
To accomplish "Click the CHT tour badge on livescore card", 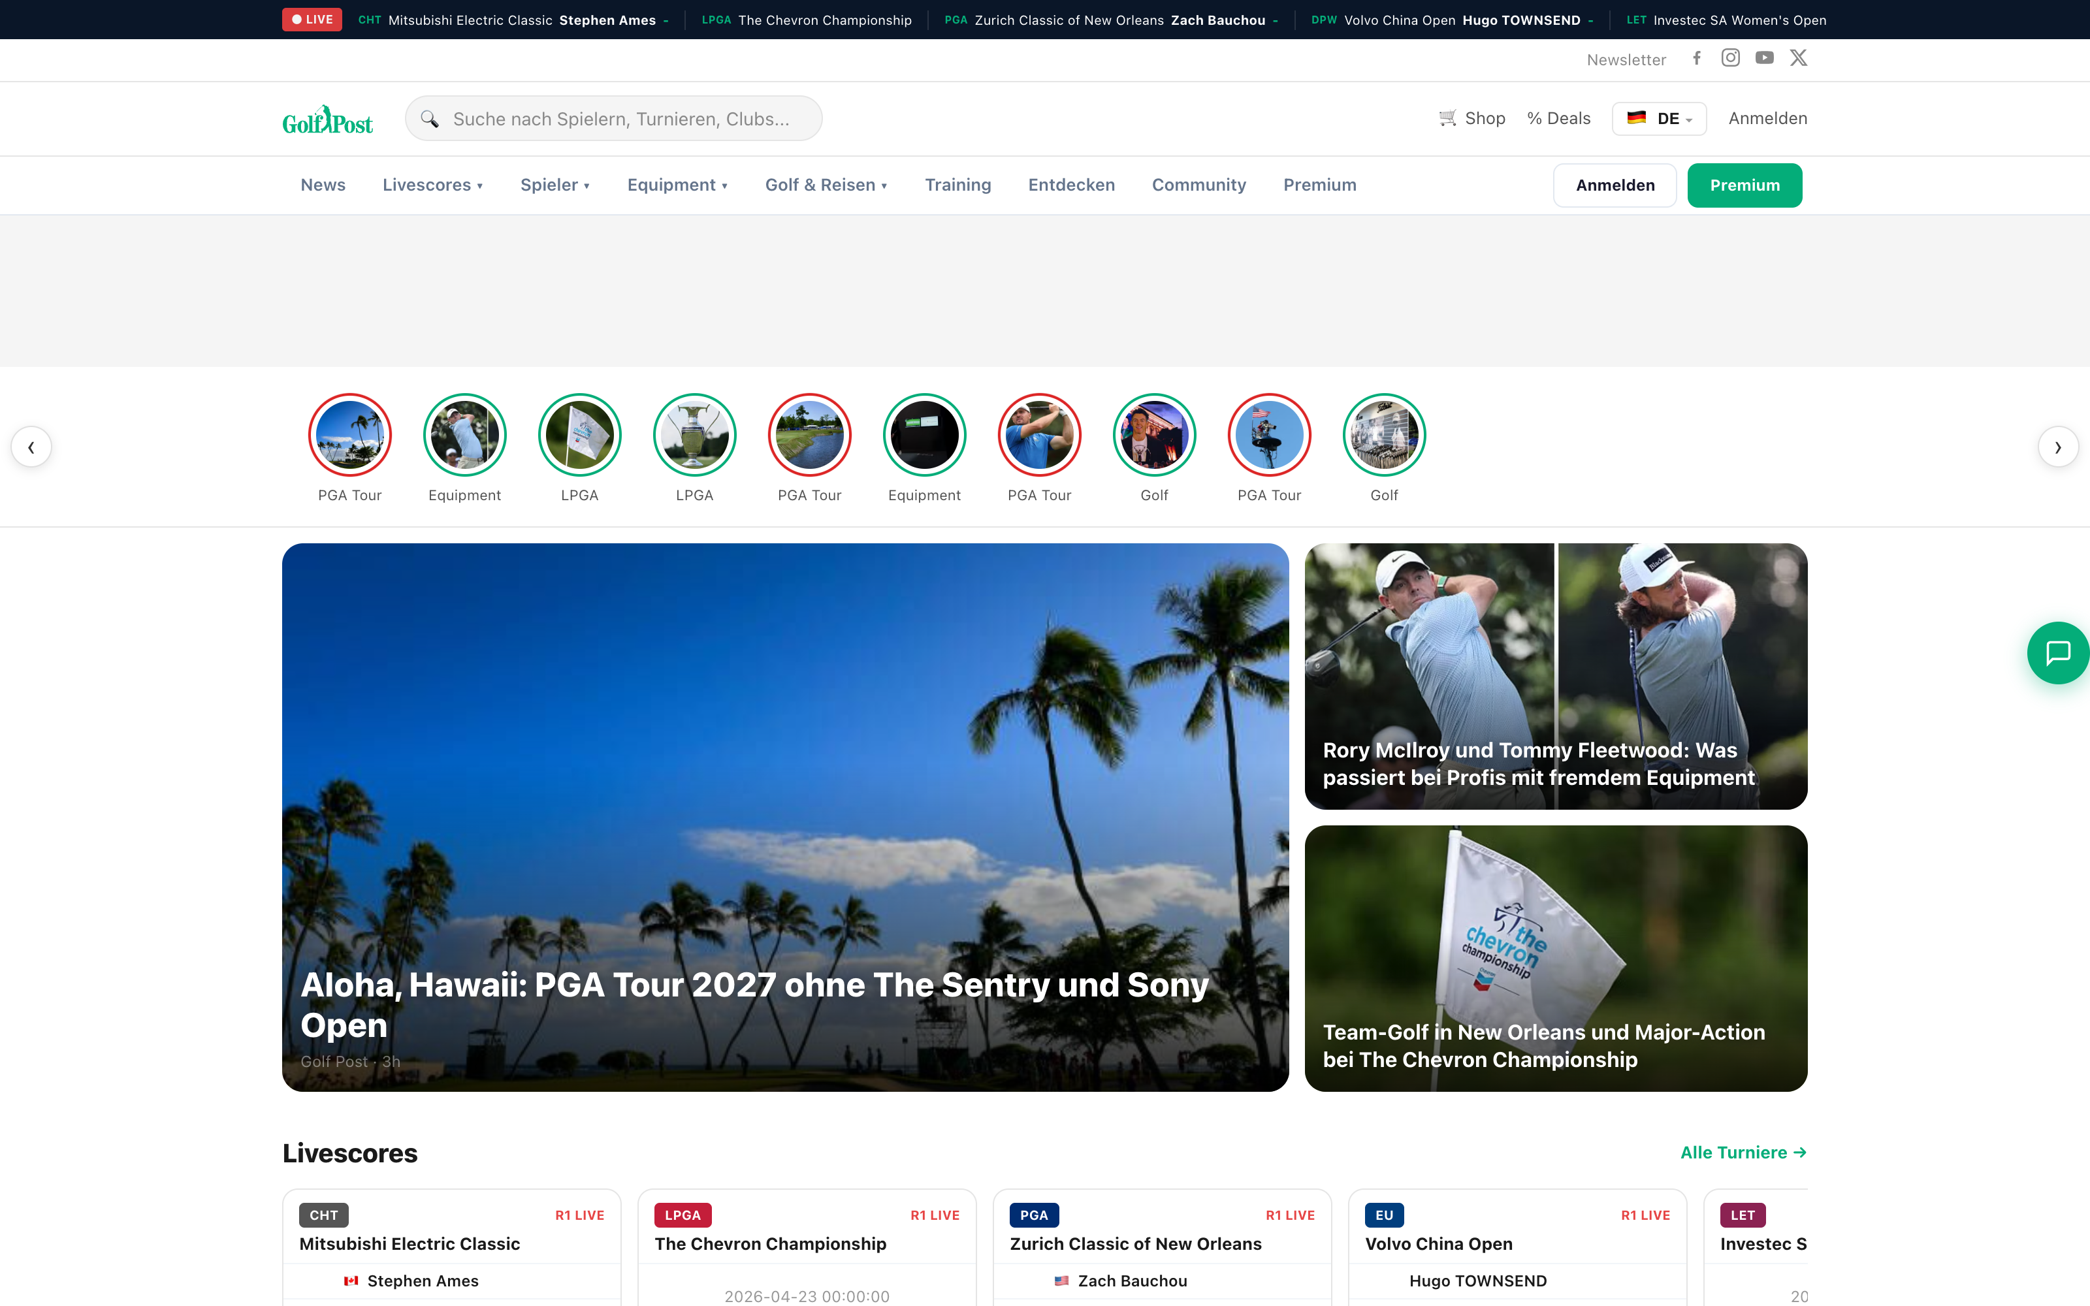I will (324, 1215).
